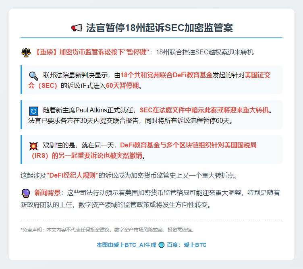Click footer link 本图由爱上BTC_AI生成
This screenshot has height=269, width=303.
coord(127,245)
